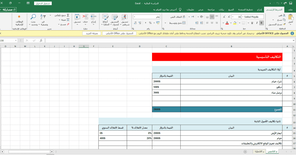This screenshot has width=296, height=155.
Task: Click the Conditional Formatting (تنسيق شرطي) icon
Action: coord(125,17)
